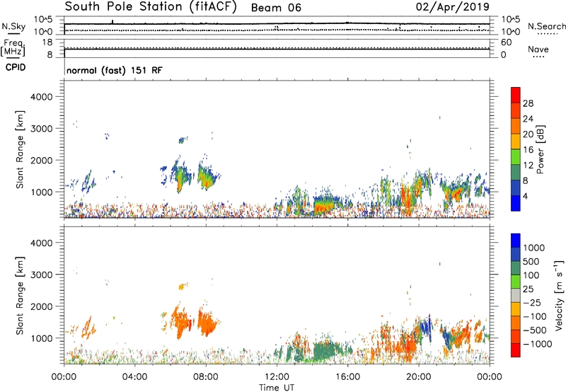Click the '4000' tick on the power panel
566x392 pixels.
click(41, 97)
